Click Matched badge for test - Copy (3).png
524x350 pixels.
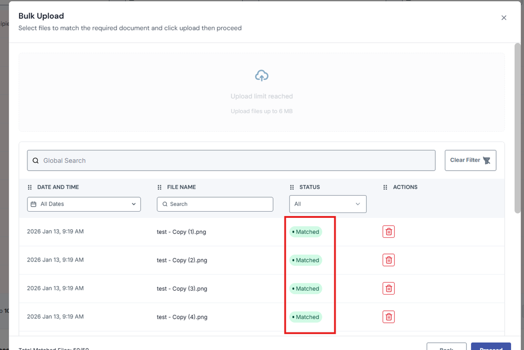(306, 288)
